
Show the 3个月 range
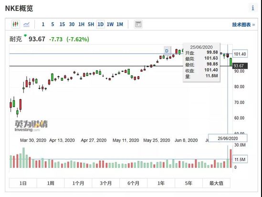pos(106,183)
